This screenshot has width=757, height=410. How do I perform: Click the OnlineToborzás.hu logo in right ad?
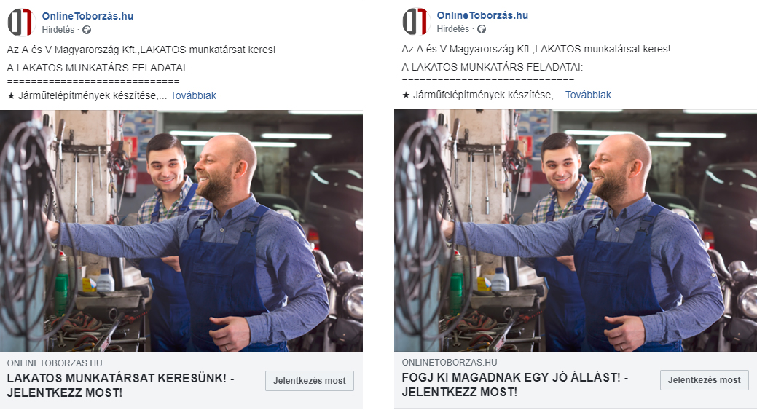tap(417, 22)
